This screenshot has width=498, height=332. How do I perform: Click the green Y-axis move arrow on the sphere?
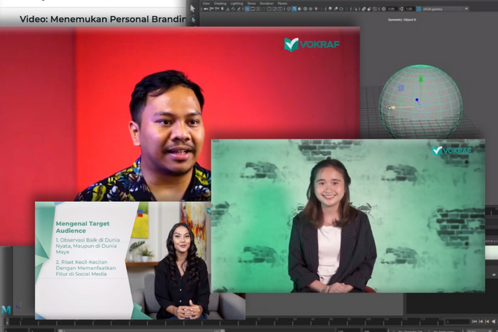click(420, 79)
